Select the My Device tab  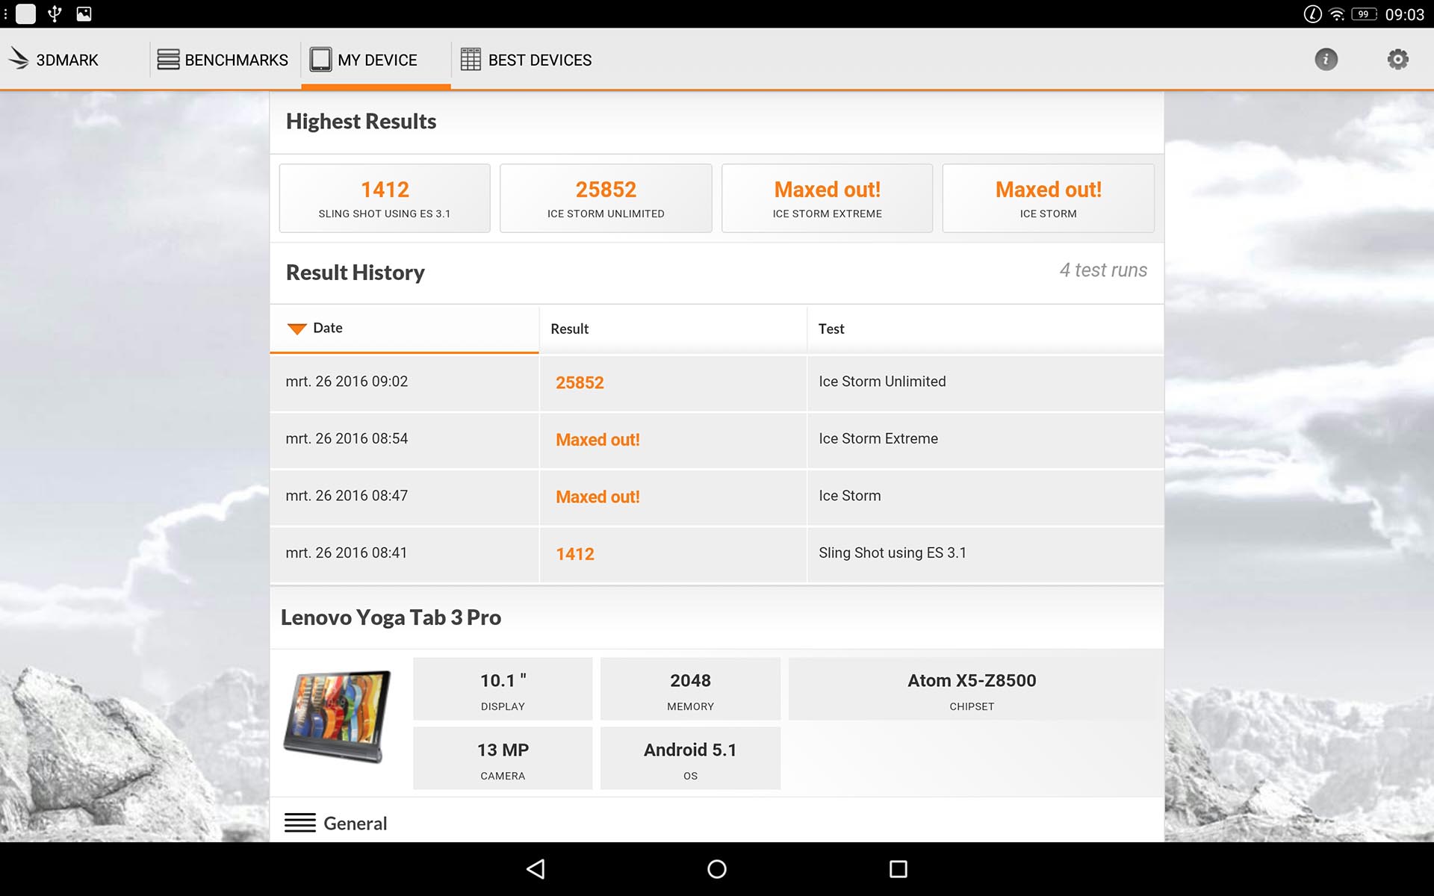pos(376,60)
